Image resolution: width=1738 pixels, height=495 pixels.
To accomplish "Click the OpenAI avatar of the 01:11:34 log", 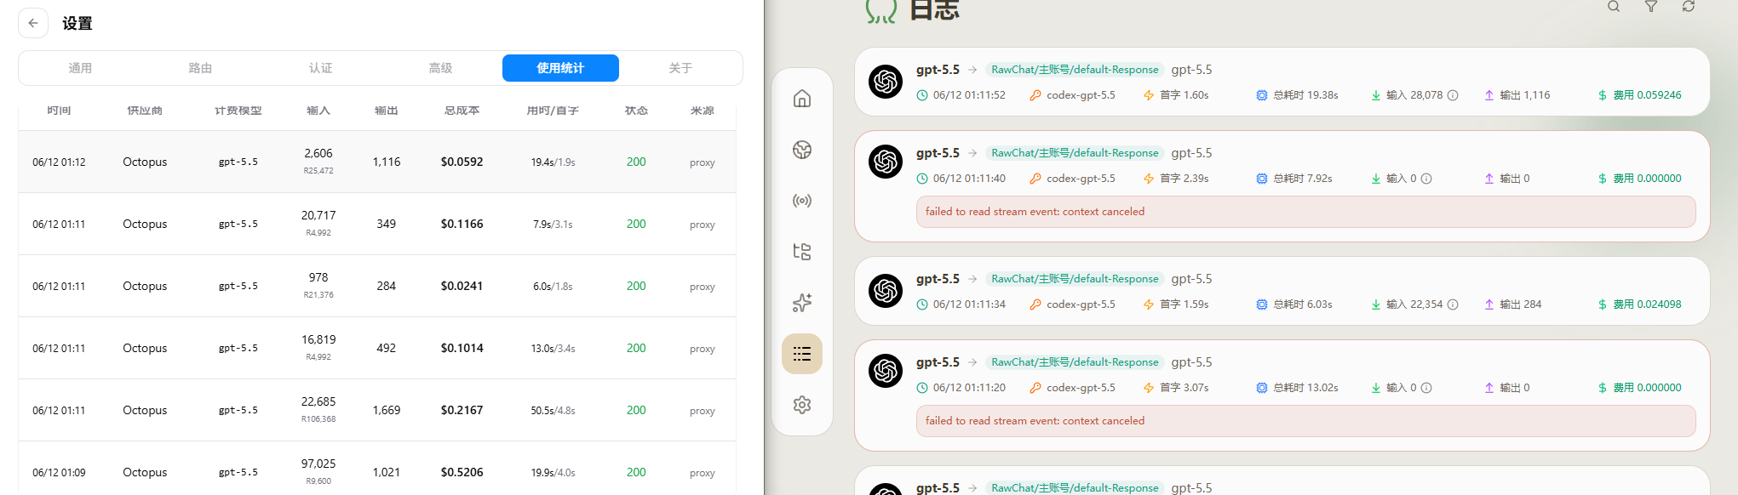I will coord(886,291).
